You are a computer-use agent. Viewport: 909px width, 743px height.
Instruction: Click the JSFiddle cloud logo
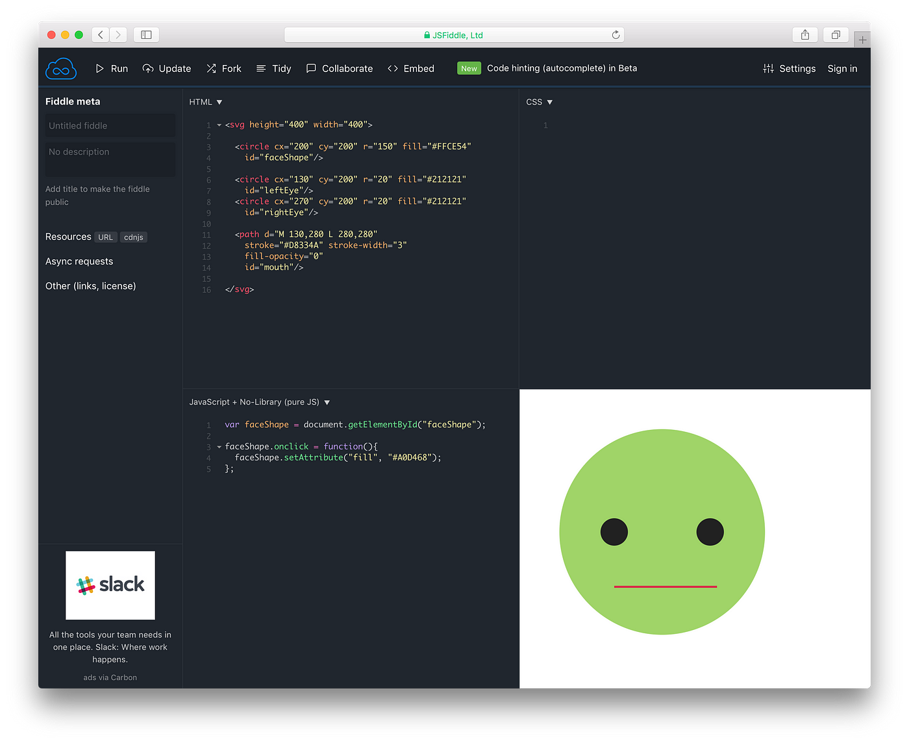tap(61, 69)
